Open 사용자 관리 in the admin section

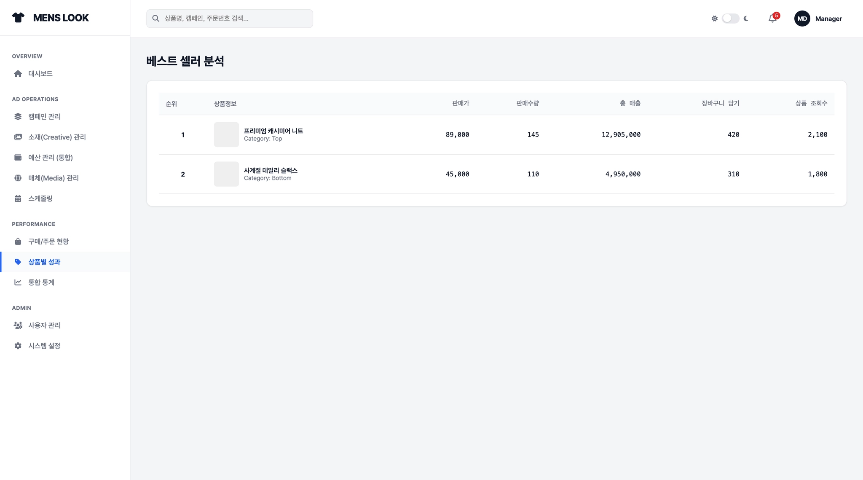pos(44,325)
